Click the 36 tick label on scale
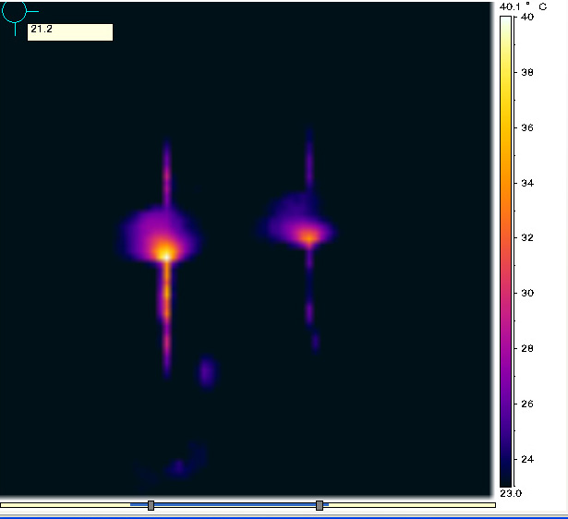The image size is (568, 519). click(527, 127)
